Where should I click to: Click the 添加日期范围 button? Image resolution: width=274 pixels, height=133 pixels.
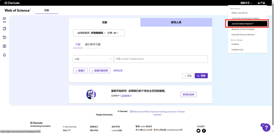tap(99, 71)
